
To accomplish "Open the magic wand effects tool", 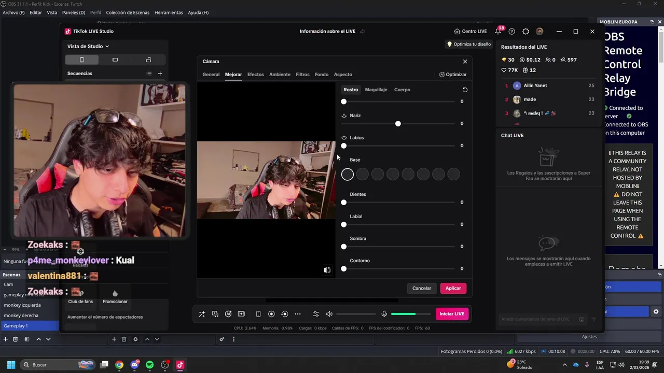I will [x=202, y=314].
